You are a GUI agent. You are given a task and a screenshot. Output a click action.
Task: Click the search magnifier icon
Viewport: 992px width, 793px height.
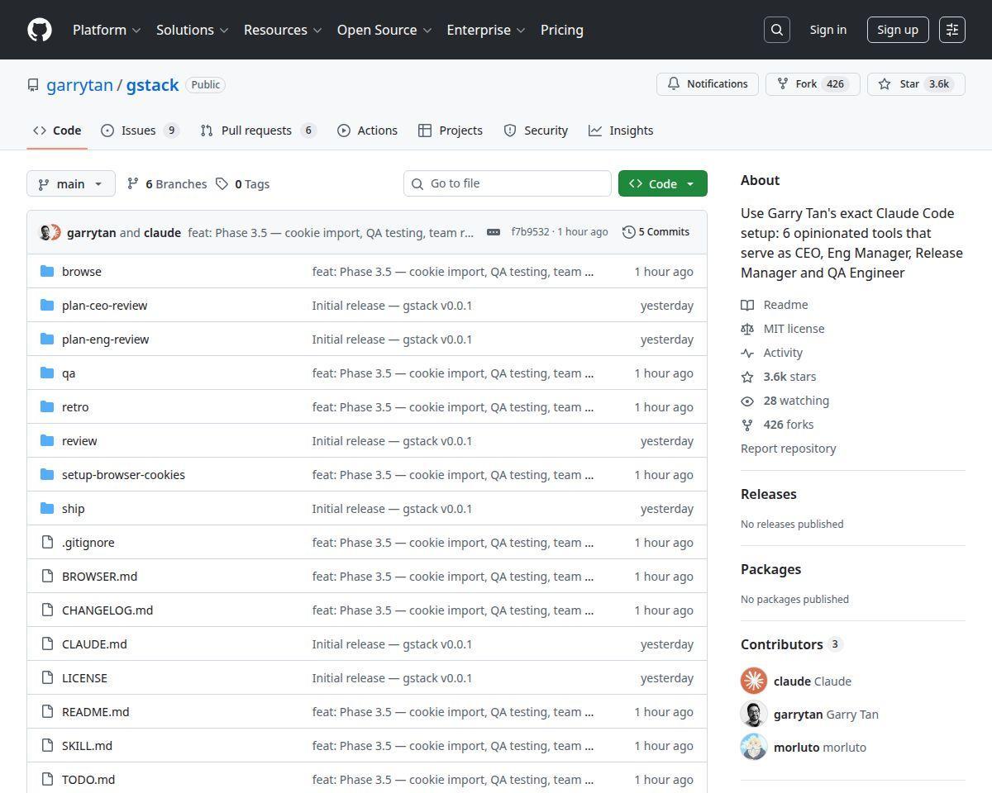[777, 30]
